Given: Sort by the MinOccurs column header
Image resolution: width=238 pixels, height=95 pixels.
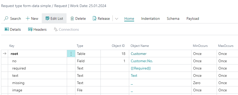Looking at the screenshot, I should [x=200, y=46].
